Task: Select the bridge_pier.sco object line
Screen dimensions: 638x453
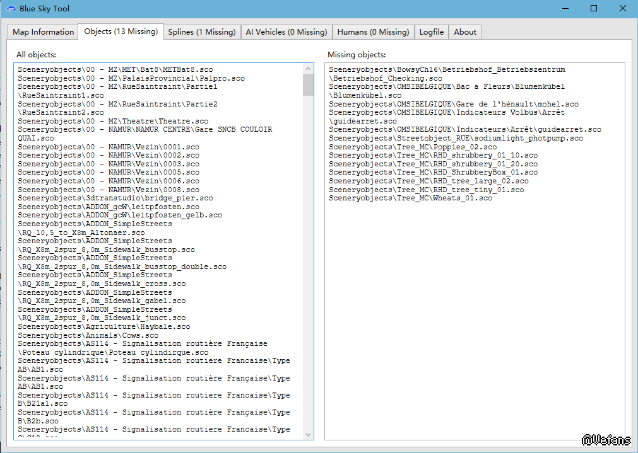Action: (x=115, y=198)
